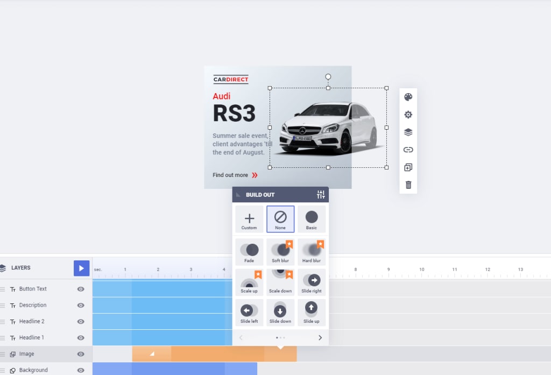Viewport: 551px width, 375px height.
Task: Apply the Scale up animation
Action: click(249, 282)
